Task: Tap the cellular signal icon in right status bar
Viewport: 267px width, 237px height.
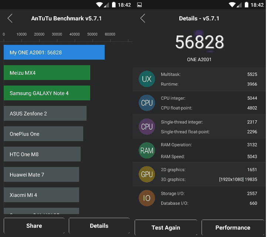Action: click(239, 5)
